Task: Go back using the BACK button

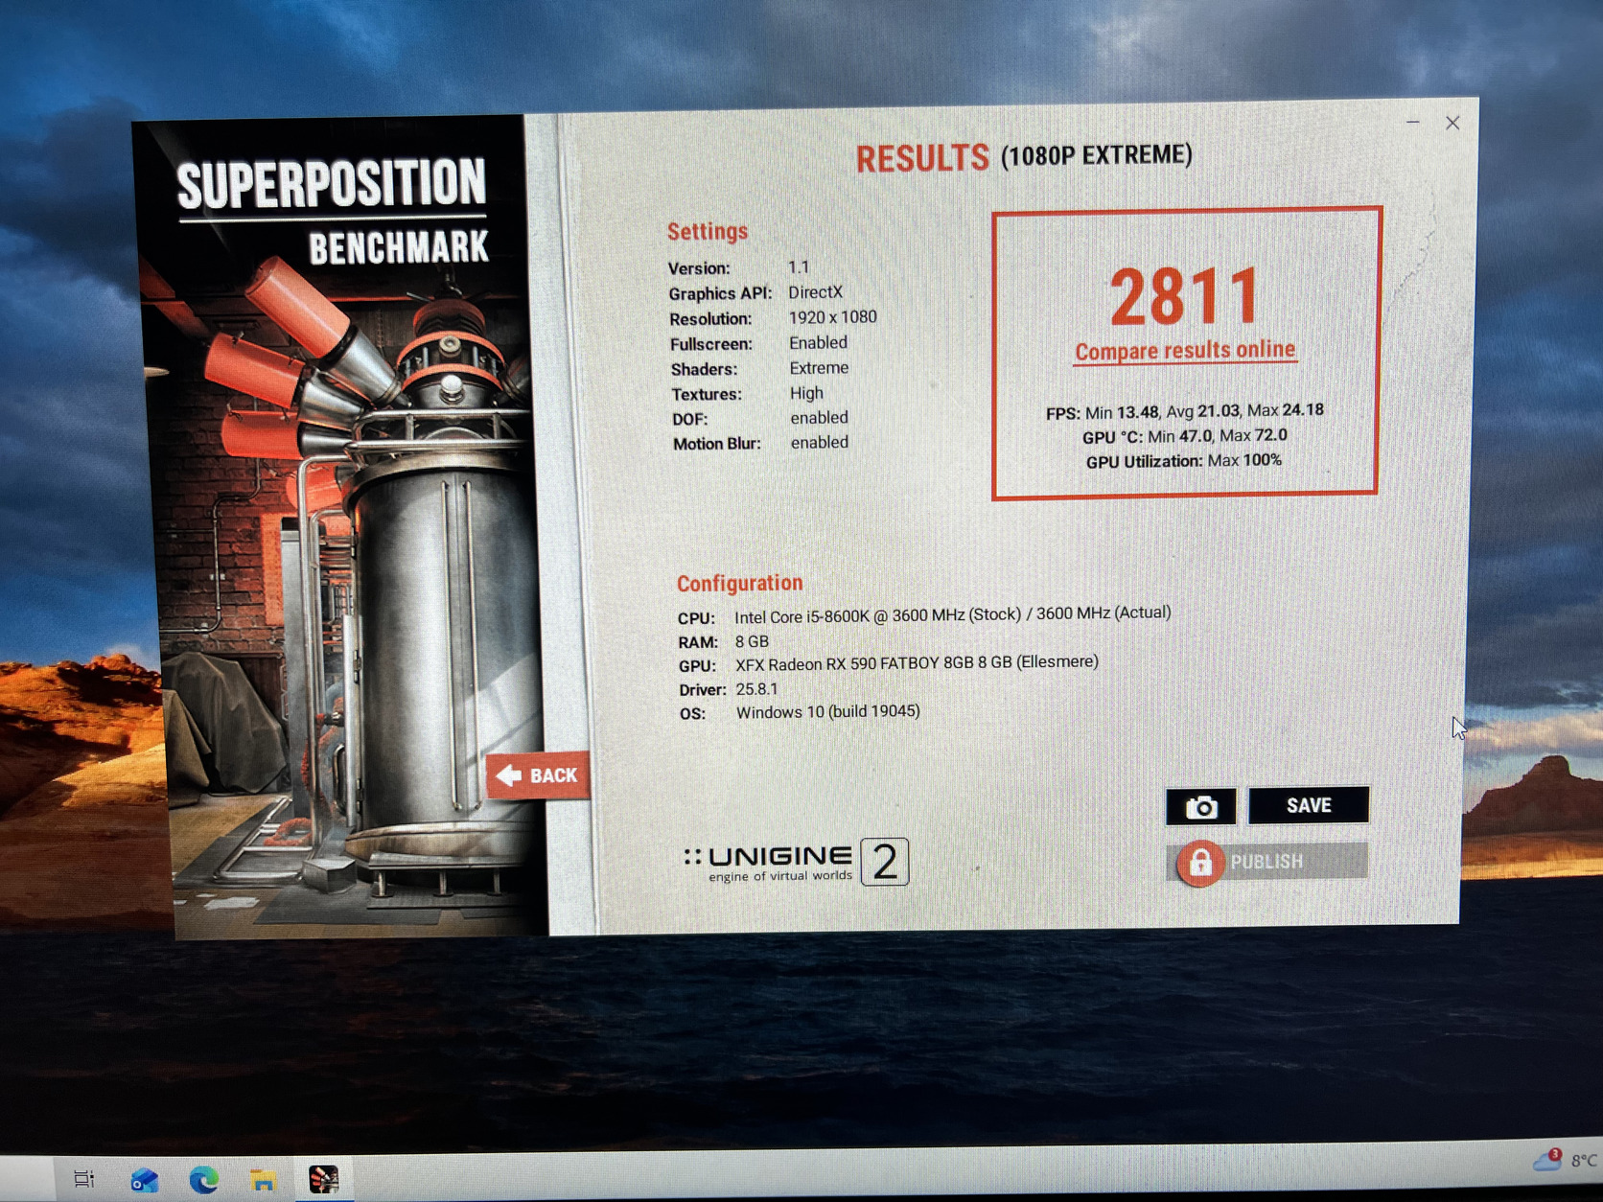Action: (x=538, y=775)
